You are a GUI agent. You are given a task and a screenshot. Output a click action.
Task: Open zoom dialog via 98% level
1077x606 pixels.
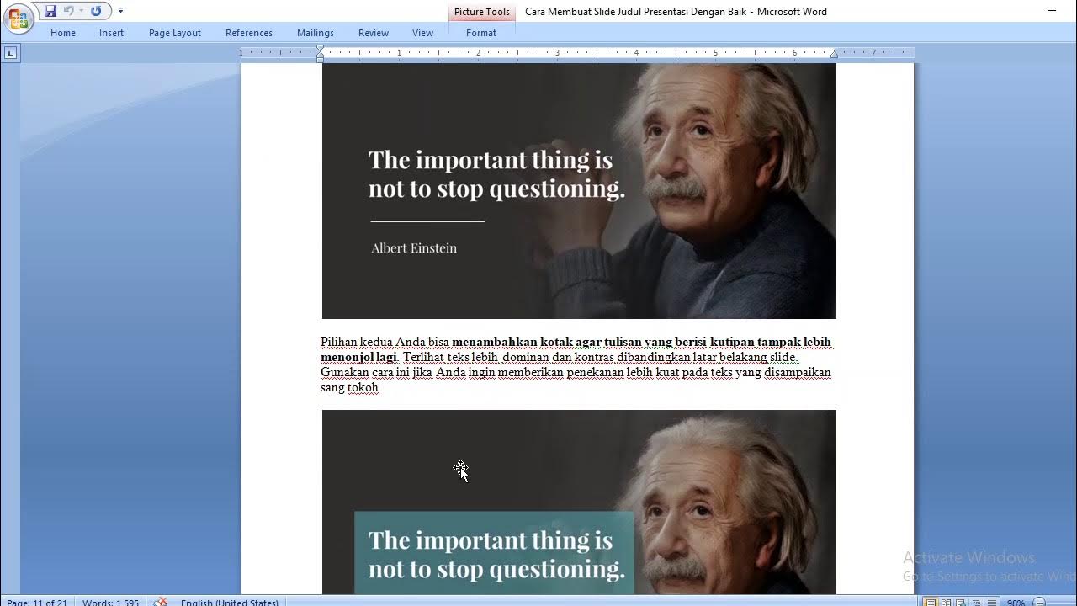click(x=1016, y=603)
